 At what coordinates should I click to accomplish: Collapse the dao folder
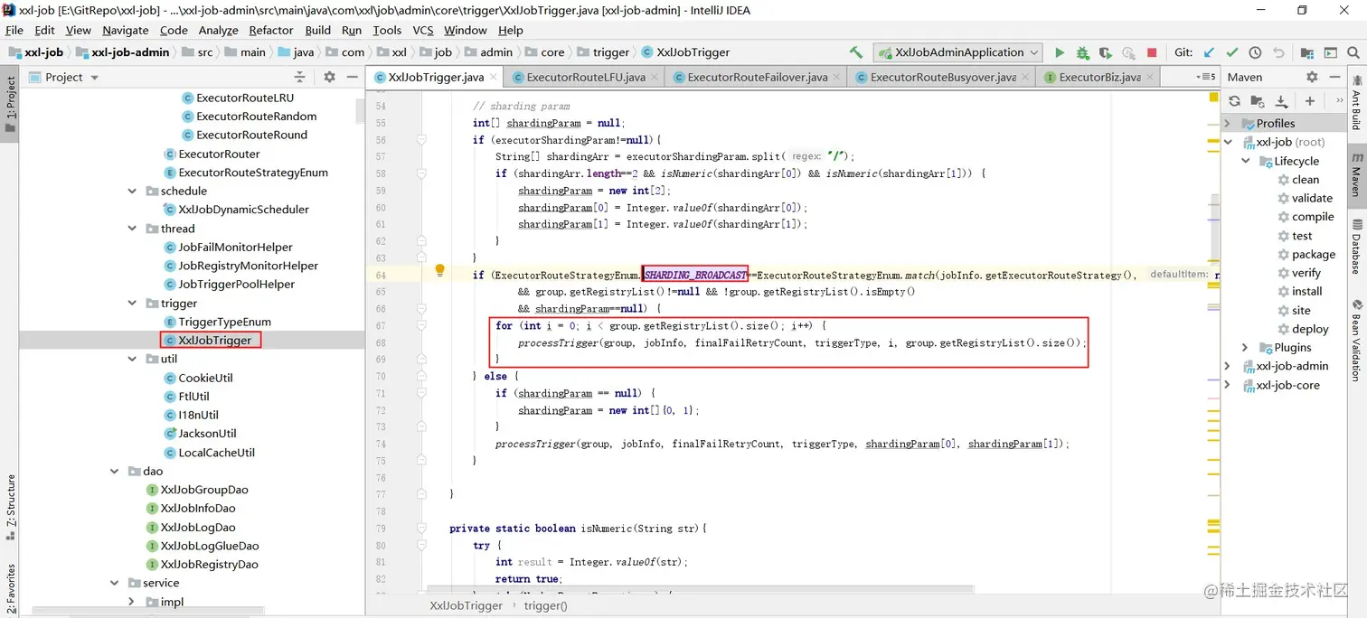[x=115, y=471]
